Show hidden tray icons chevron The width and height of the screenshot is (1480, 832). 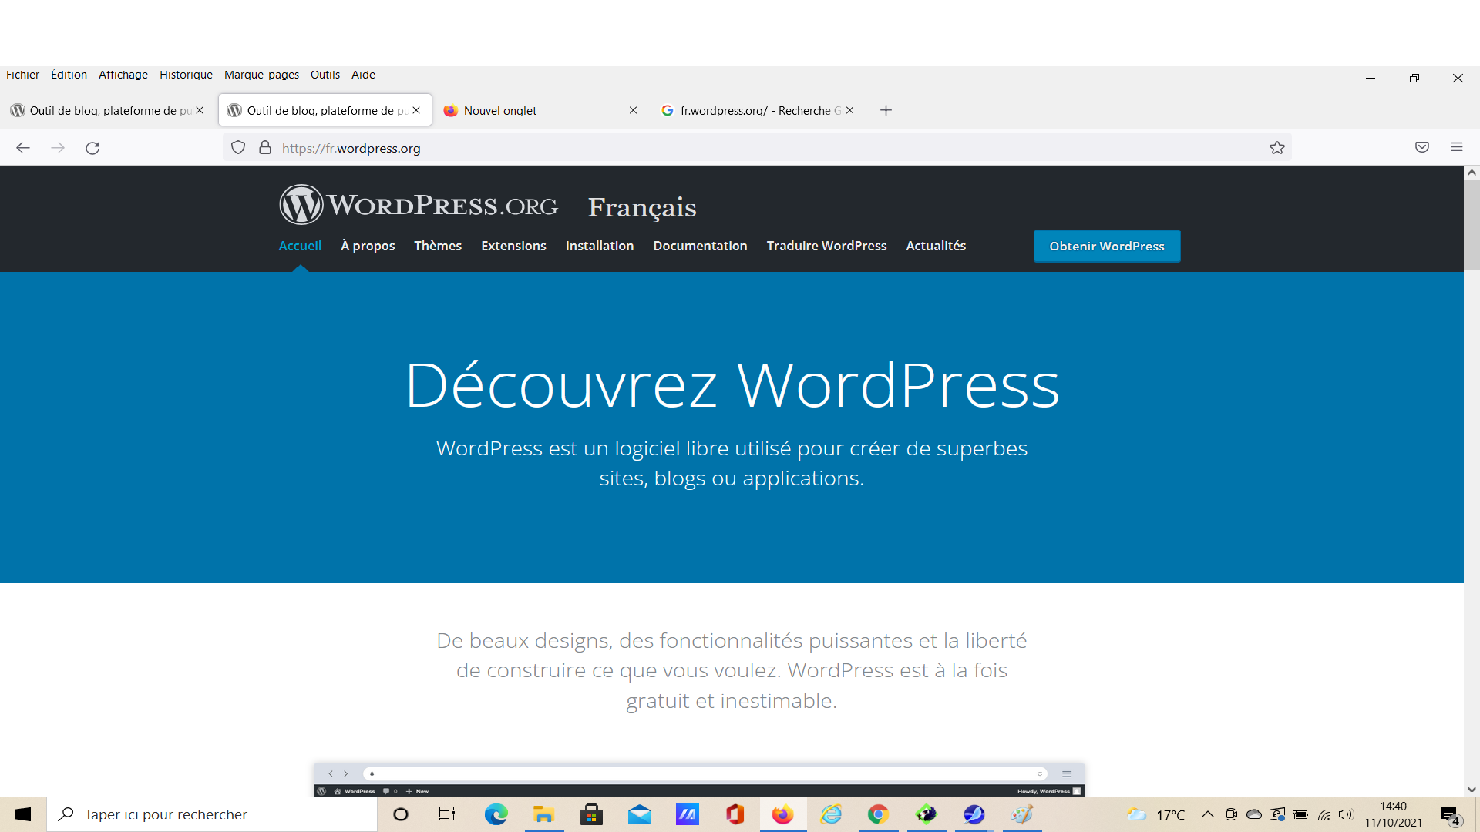[1208, 814]
